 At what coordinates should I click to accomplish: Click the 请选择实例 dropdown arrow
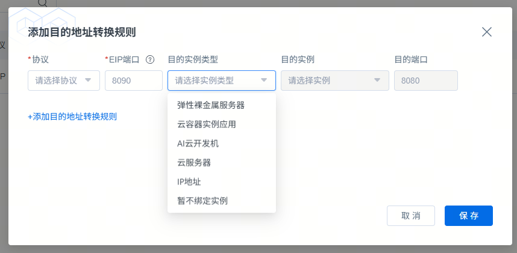(x=377, y=81)
